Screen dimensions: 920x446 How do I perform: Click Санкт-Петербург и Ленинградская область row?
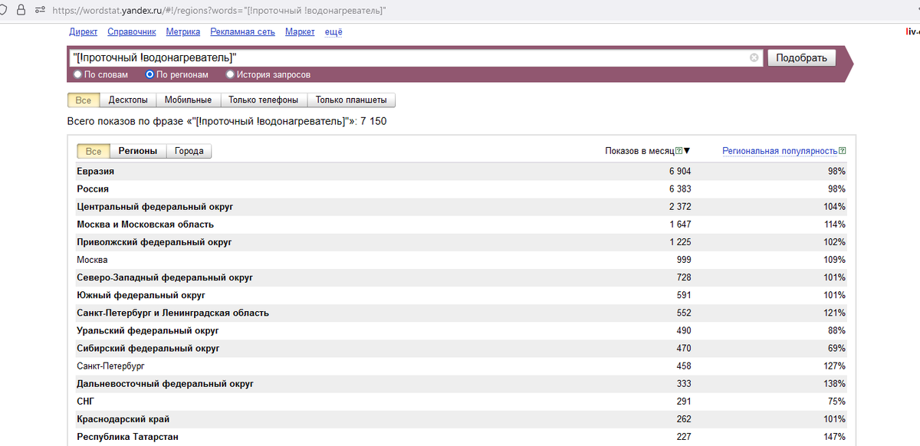[x=462, y=313]
